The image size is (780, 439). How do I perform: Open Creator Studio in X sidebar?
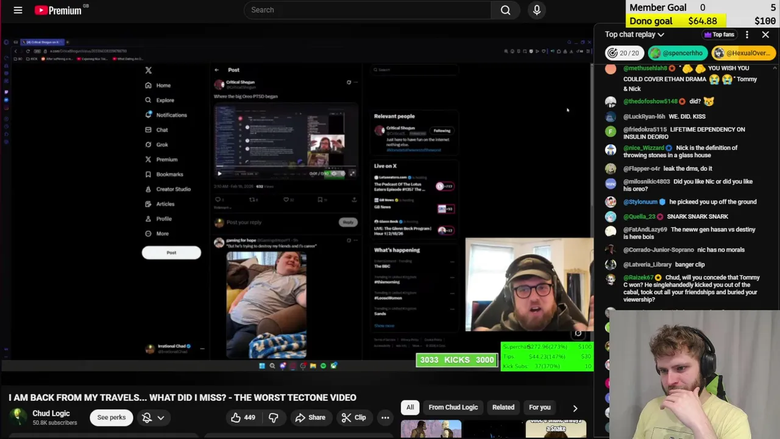[x=168, y=189]
